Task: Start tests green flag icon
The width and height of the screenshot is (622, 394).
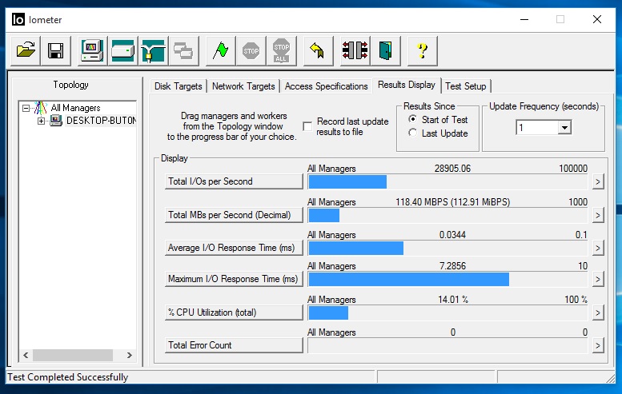Action: point(221,50)
